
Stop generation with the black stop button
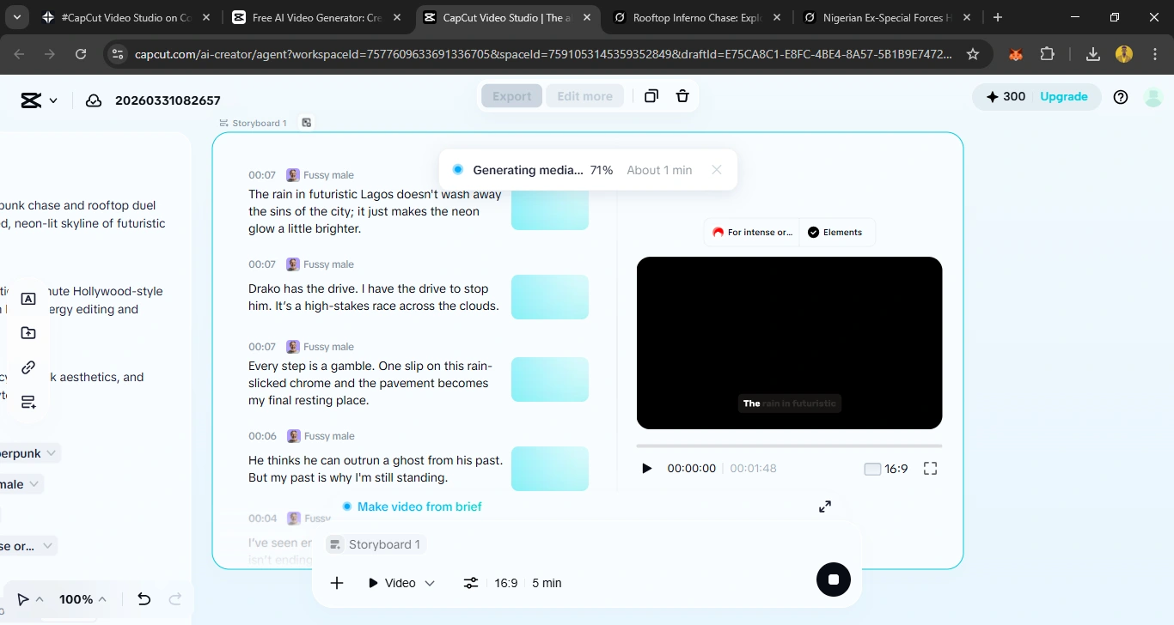click(834, 579)
